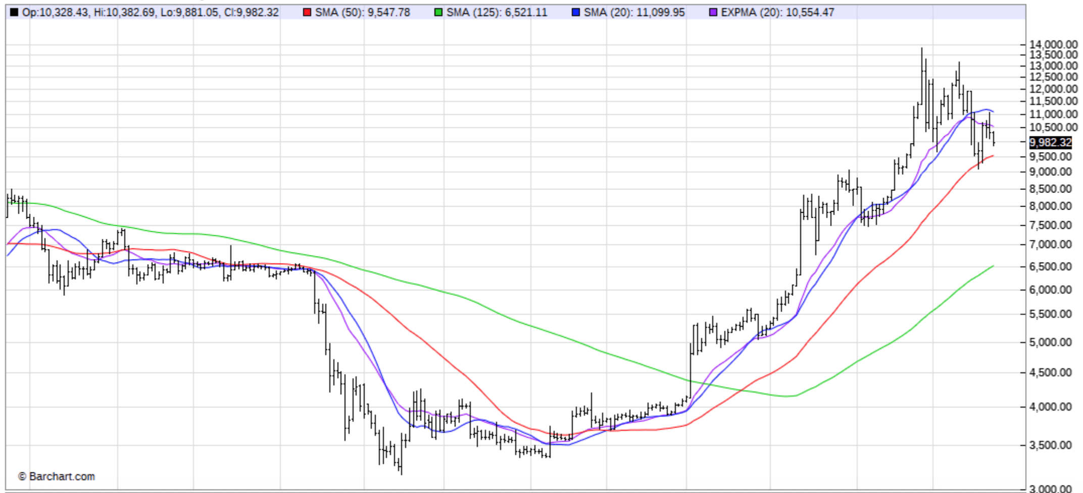Click the 7,500.00 price axis label

pyautogui.click(x=1051, y=225)
